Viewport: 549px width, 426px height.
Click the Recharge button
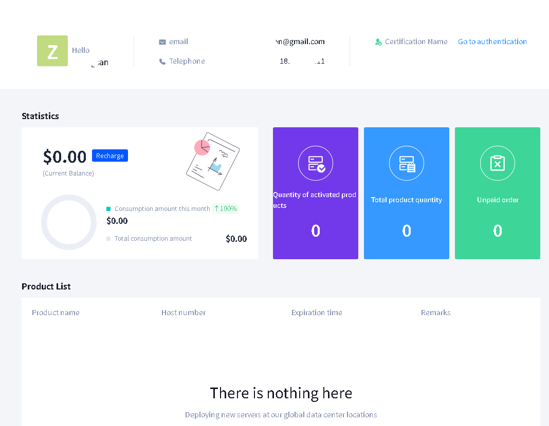[x=109, y=156]
